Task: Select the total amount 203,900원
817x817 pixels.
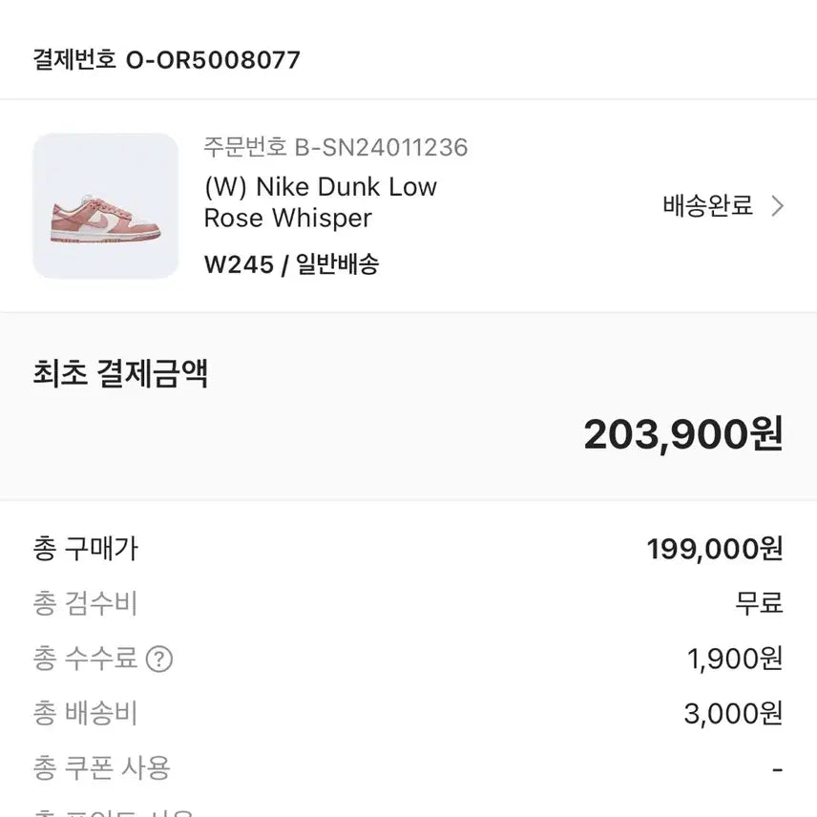Action: tap(686, 433)
